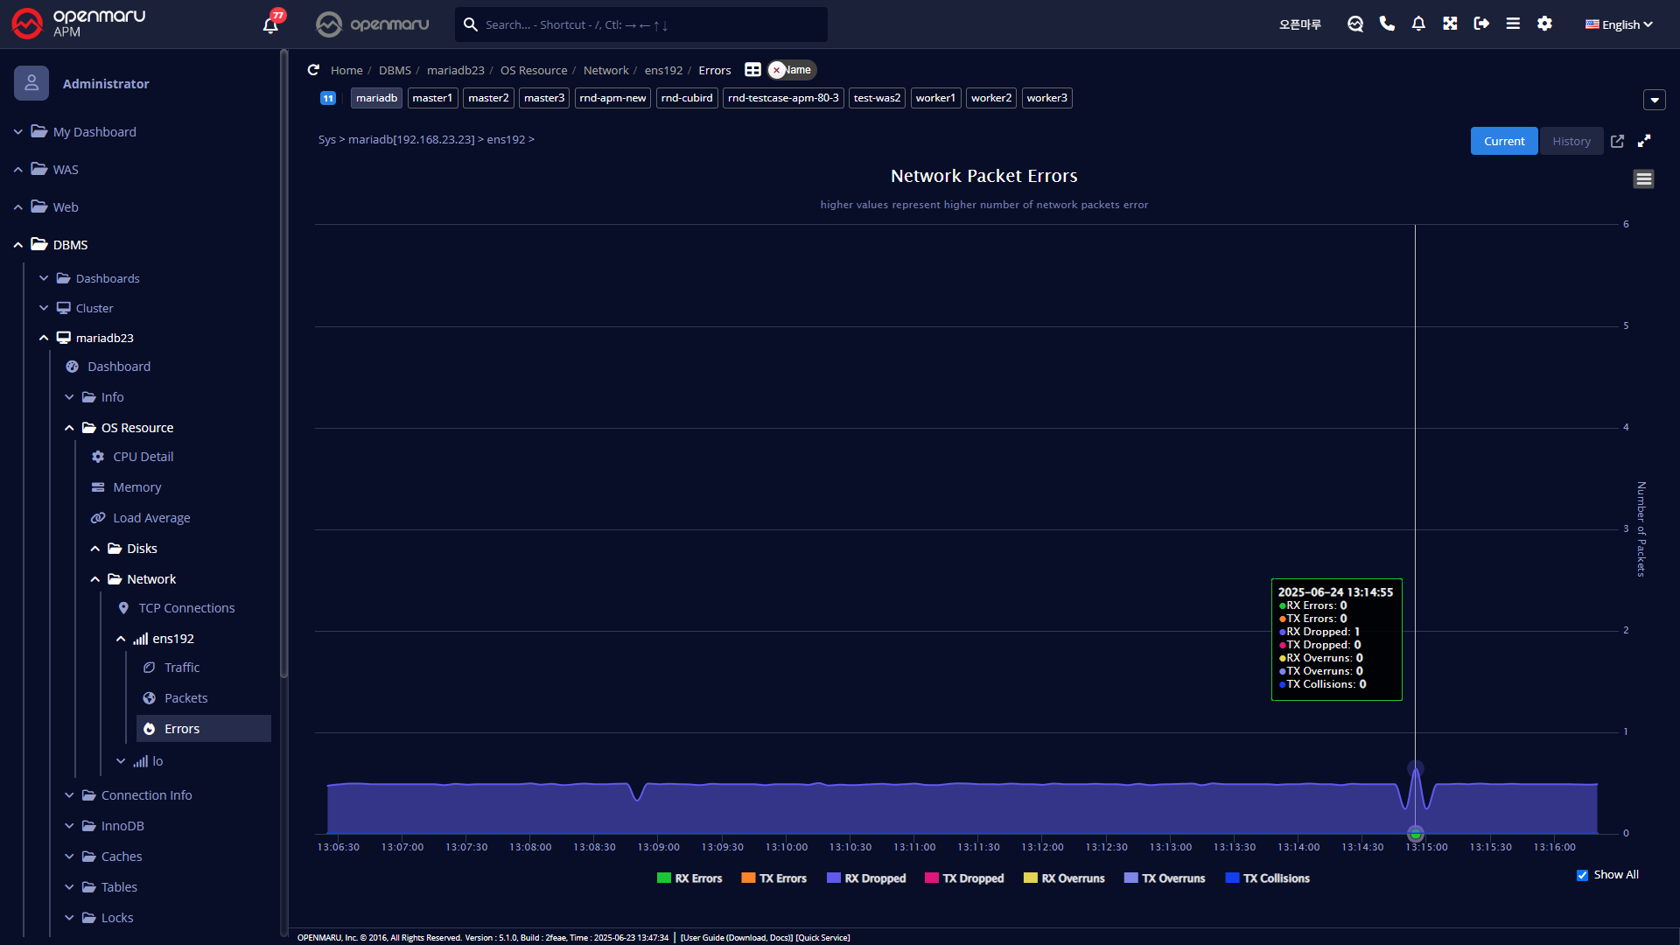Click the refresh icon beside Home breadcrumb
Screen dimensions: 1680x945
(313, 70)
